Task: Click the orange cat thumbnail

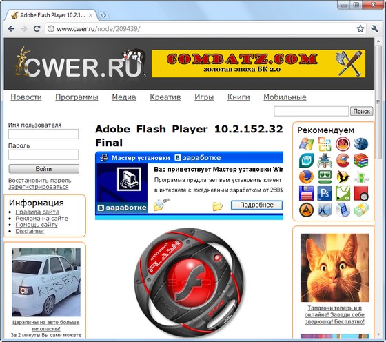Action: 334,268
